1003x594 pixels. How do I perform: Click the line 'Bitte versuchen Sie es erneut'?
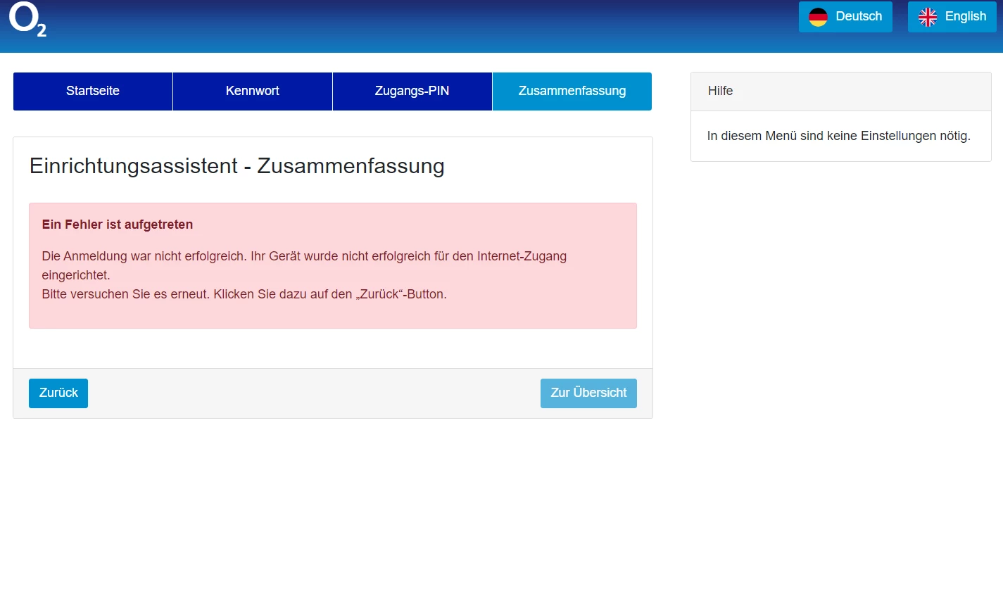pos(126,294)
